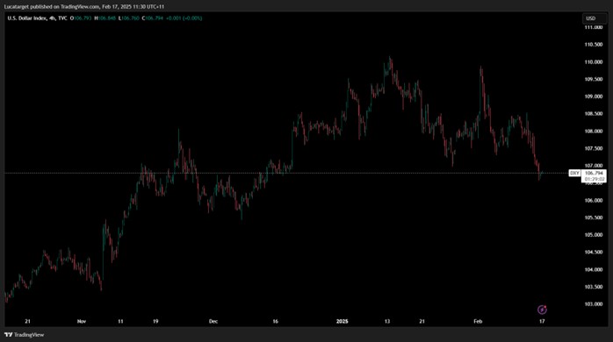Click the countdown timer 01:29:02

(594, 179)
